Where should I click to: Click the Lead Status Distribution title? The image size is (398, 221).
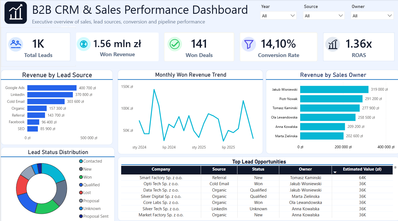[58, 152]
